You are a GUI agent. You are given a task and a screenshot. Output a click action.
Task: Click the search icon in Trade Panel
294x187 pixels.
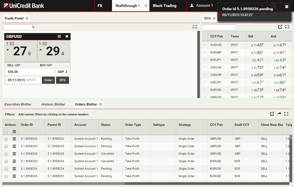click(x=33, y=27)
